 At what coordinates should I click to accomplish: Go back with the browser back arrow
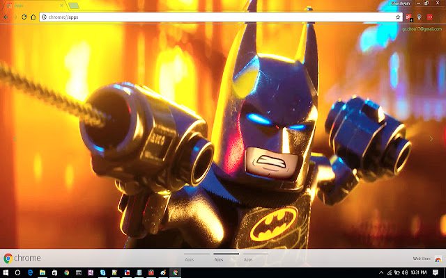(6, 17)
